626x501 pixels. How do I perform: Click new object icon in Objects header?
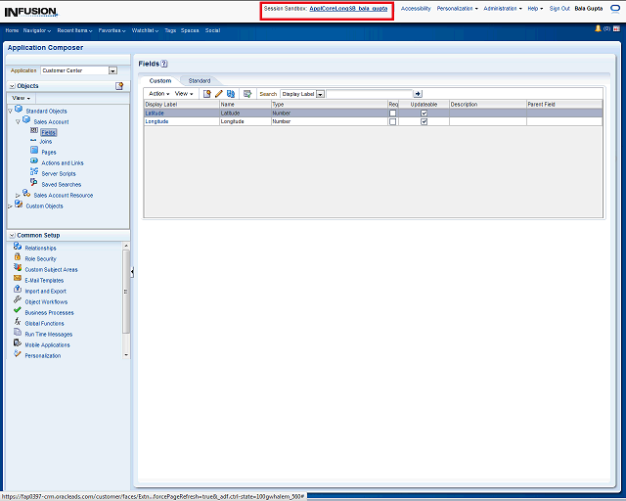119,86
